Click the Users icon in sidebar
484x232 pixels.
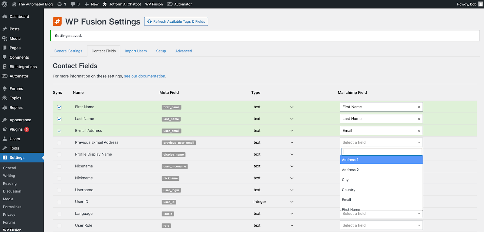pyautogui.click(x=5, y=139)
